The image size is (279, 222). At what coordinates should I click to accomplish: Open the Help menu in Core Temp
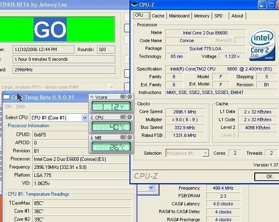pyautogui.click(x=20, y=106)
